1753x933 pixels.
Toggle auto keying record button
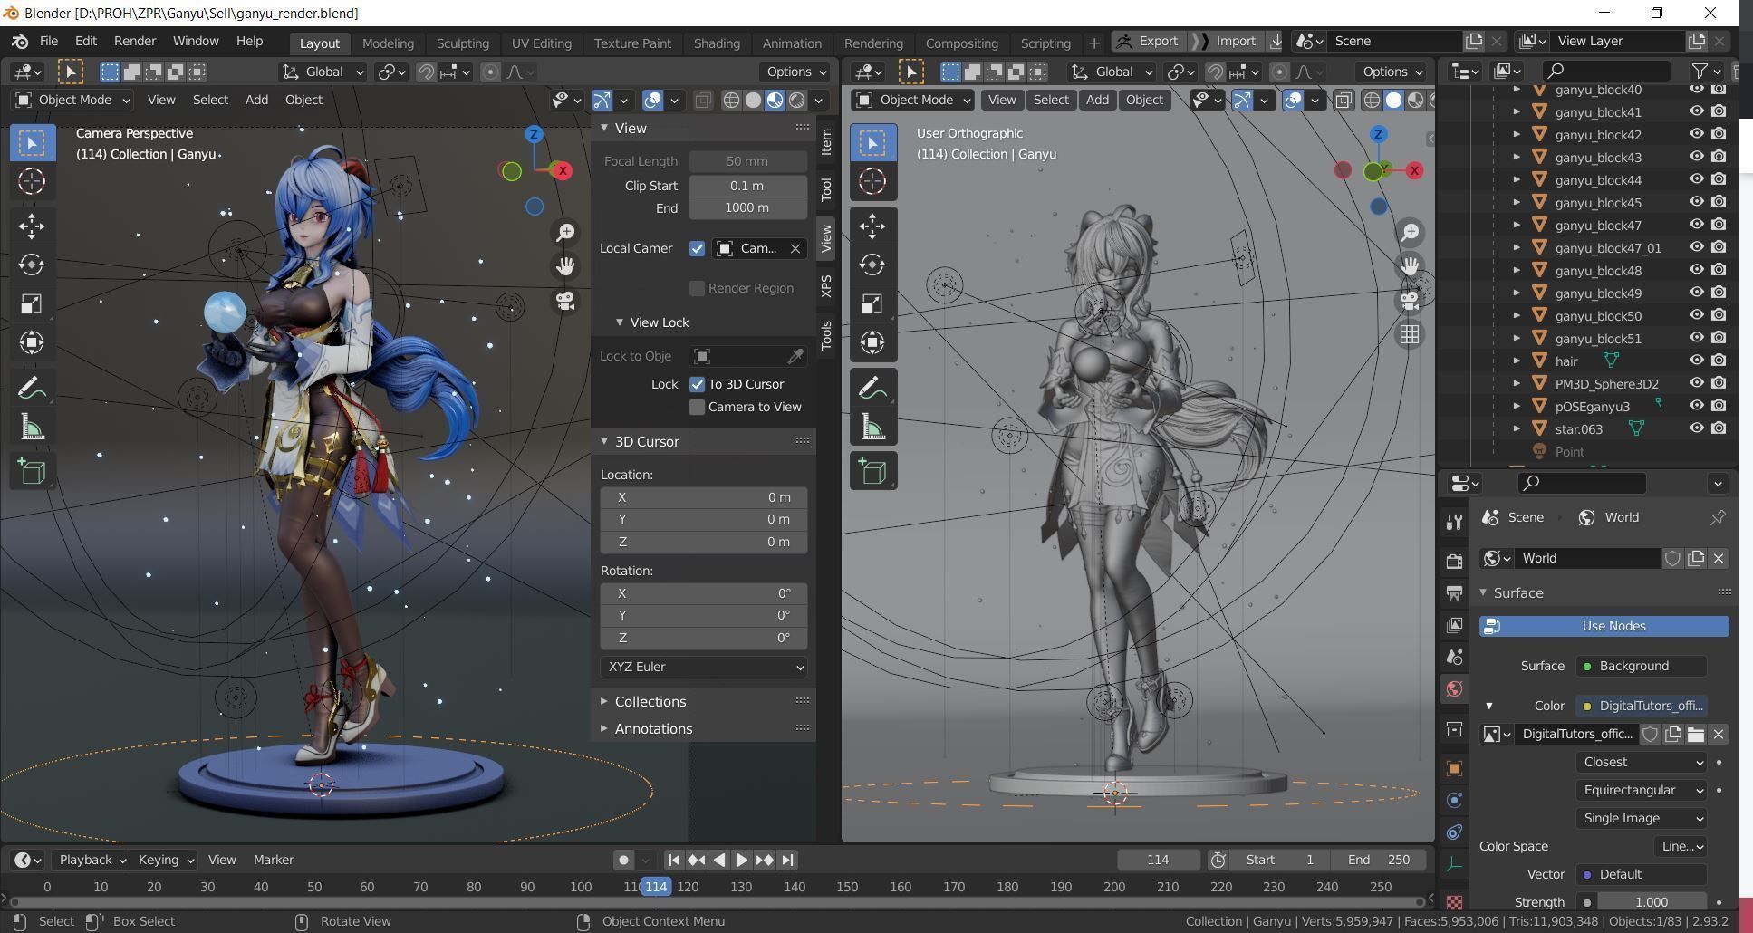coord(623,860)
